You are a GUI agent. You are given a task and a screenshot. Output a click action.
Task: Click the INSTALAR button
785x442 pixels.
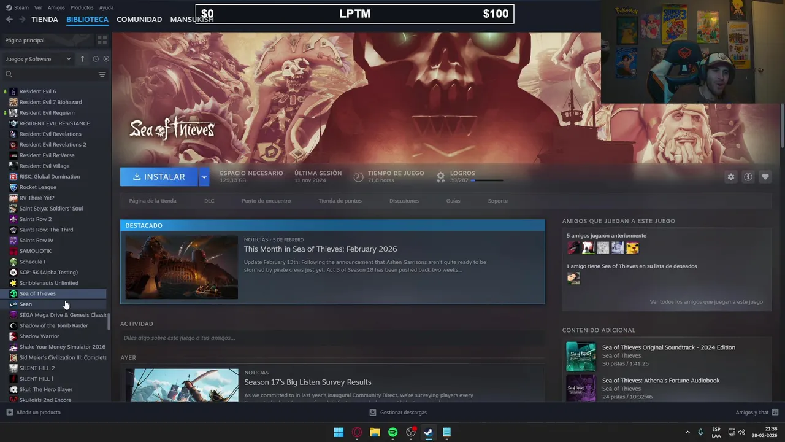coord(159,177)
